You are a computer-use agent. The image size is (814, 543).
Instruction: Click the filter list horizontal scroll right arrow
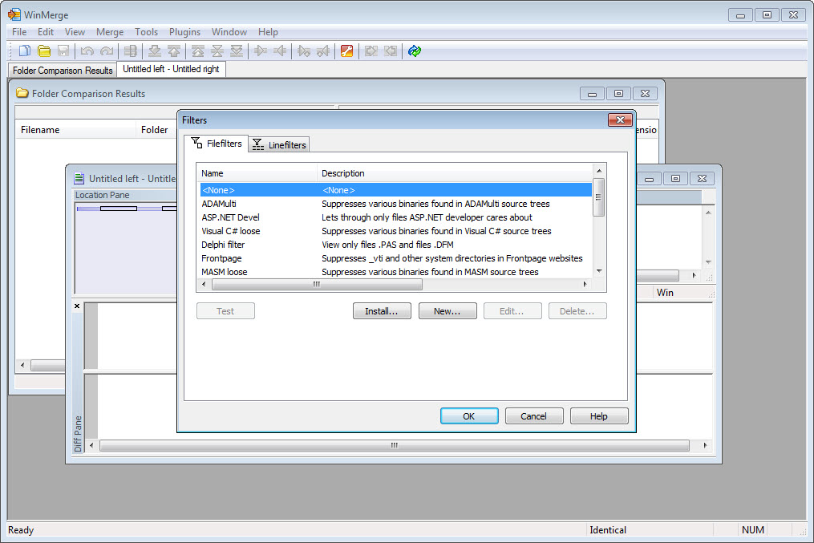pos(585,284)
